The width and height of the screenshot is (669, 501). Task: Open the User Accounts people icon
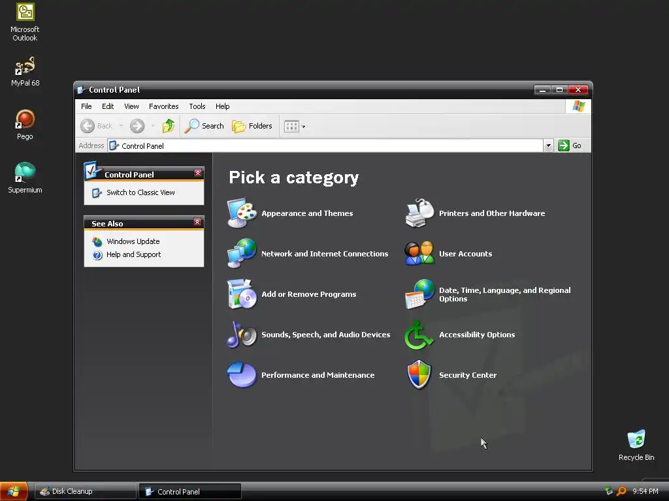click(x=419, y=254)
